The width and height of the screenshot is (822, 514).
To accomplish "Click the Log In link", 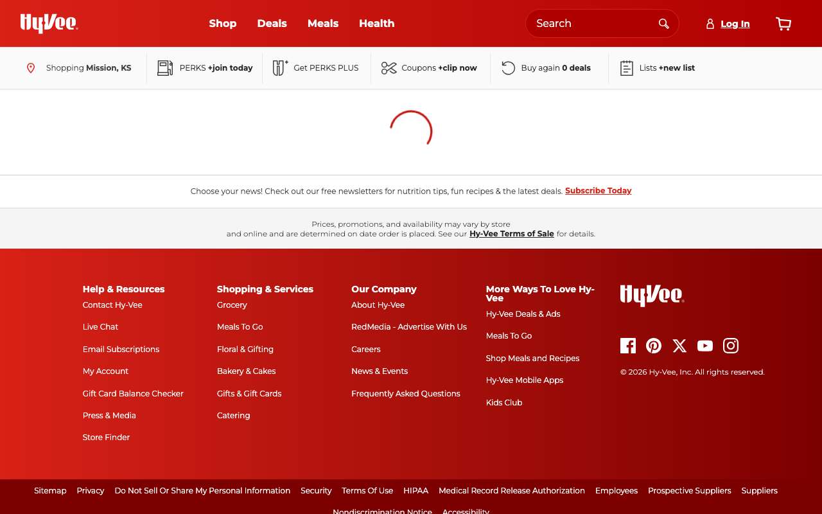I will click(x=735, y=24).
